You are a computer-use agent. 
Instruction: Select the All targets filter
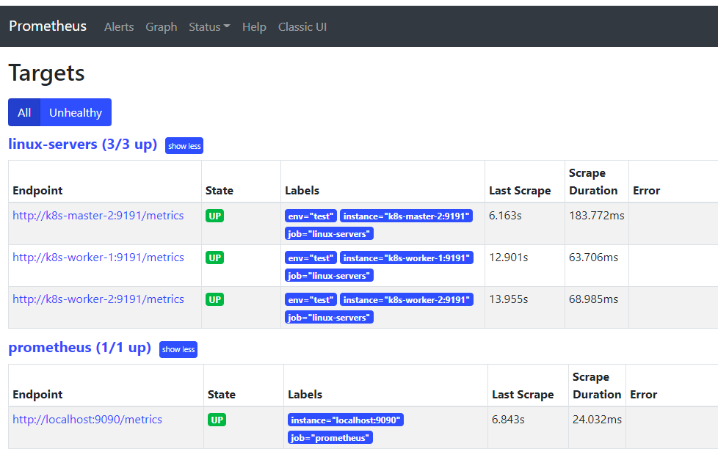click(24, 112)
